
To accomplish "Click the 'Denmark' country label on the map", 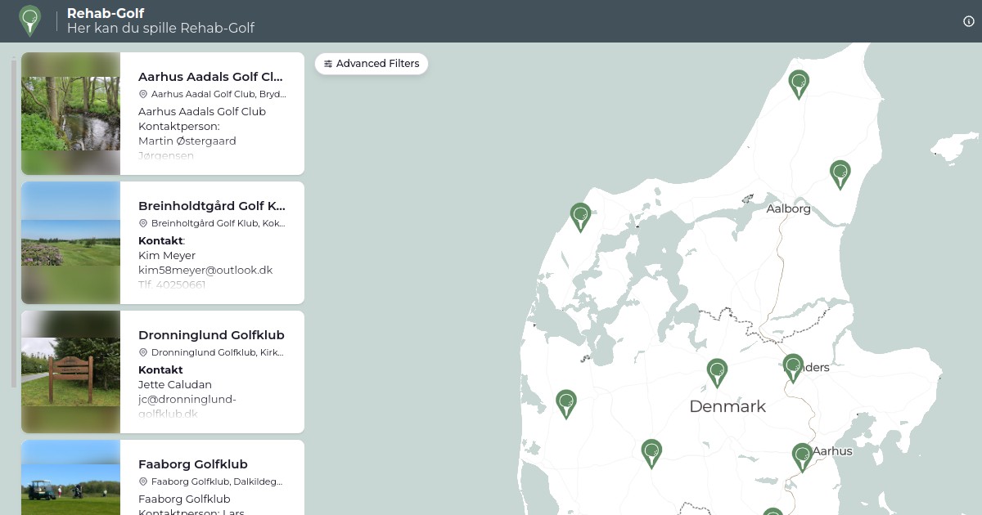I will (727, 406).
